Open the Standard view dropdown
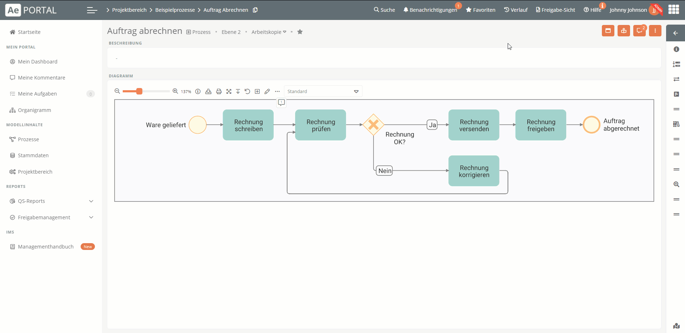This screenshot has width=685, height=333. click(323, 91)
